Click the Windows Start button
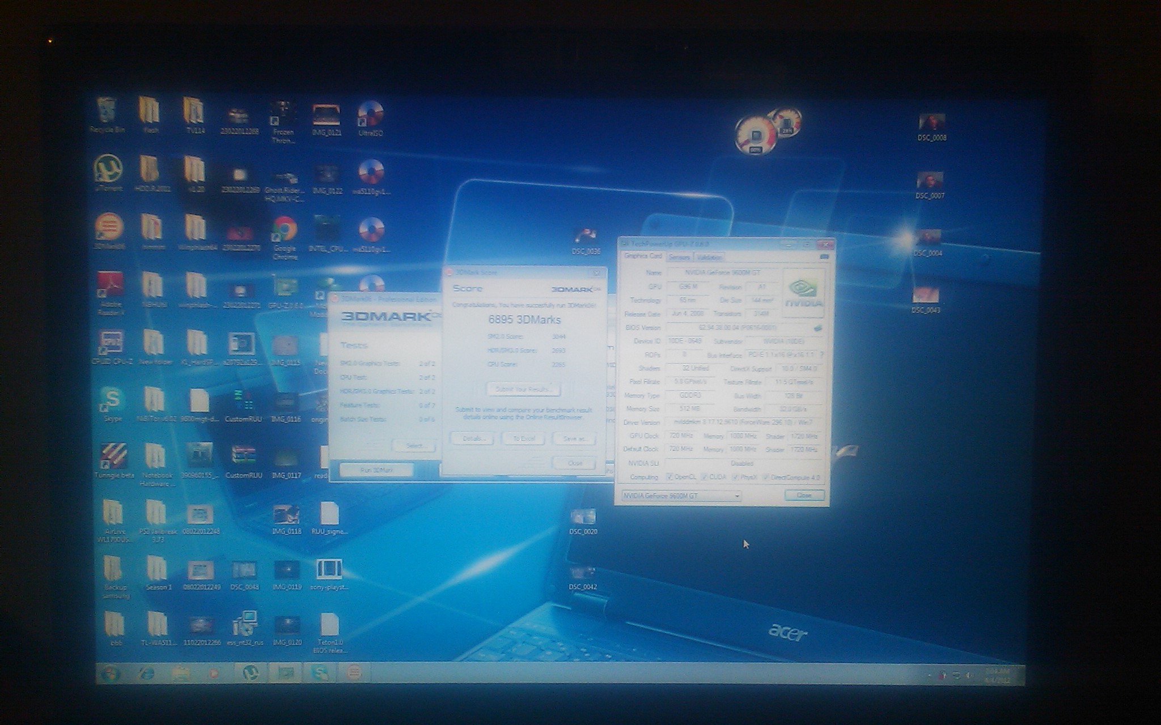 109,673
